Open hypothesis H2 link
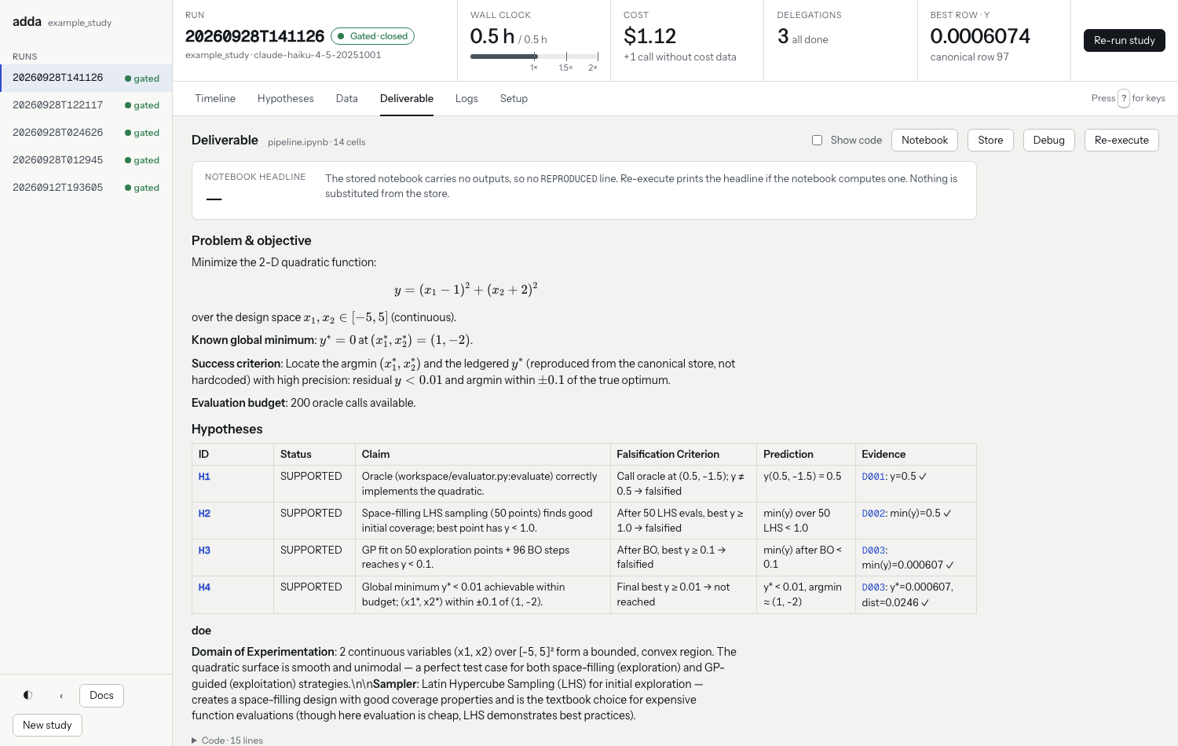The width and height of the screenshot is (1178, 746). pos(204,514)
